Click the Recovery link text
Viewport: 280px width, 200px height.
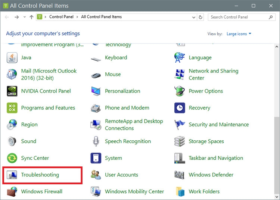(199, 108)
